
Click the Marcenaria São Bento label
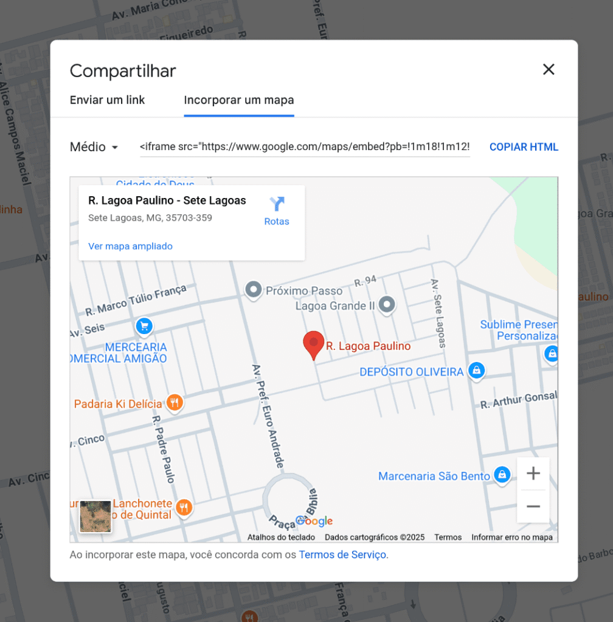click(434, 476)
